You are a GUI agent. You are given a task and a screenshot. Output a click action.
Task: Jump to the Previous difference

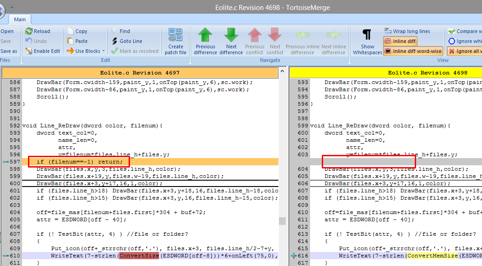(x=205, y=41)
